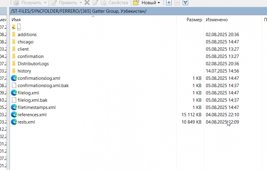Click the delete X toolbar icon
Image resolution: width=267 pixels, height=170 pixels.
coord(87,2)
